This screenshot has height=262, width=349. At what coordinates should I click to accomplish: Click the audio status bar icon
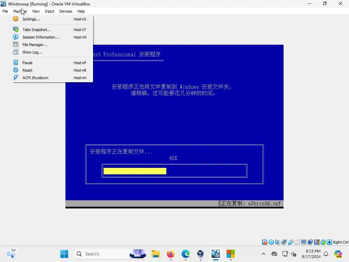tap(277, 242)
